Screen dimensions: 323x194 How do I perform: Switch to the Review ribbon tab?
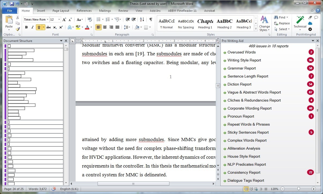pyautogui.click(x=123, y=11)
